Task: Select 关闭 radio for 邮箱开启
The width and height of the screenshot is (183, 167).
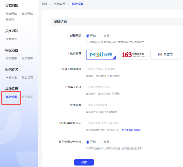Action: 101,36
